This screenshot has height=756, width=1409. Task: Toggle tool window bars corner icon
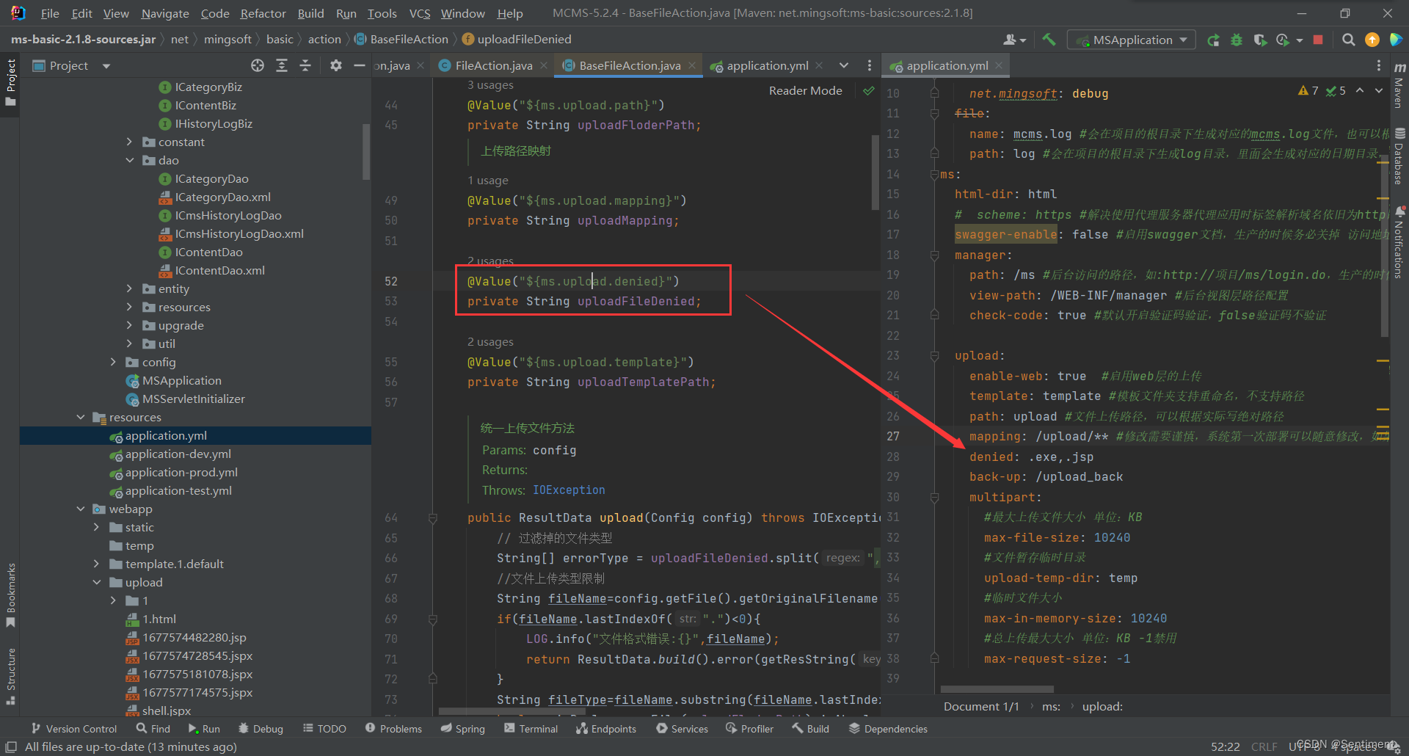click(11, 746)
